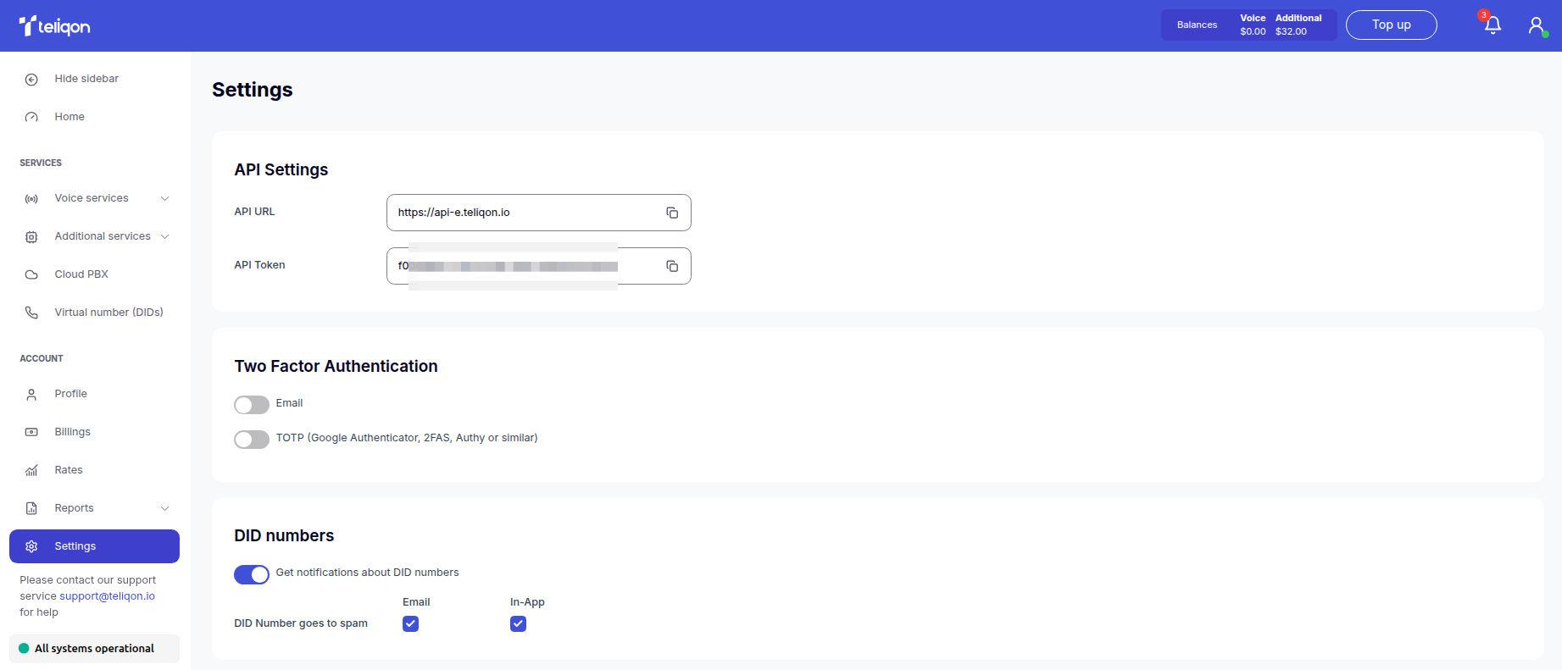Open the user account avatar icon

point(1537,25)
